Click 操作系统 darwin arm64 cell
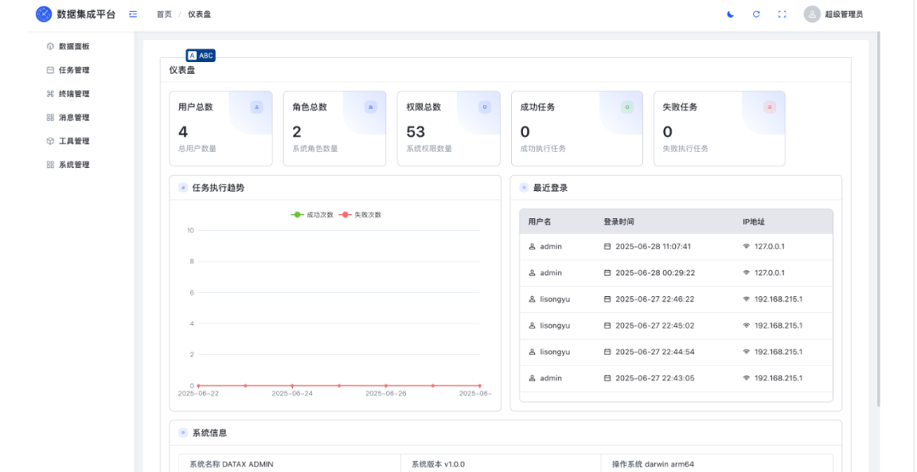 click(x=717, y=464)
